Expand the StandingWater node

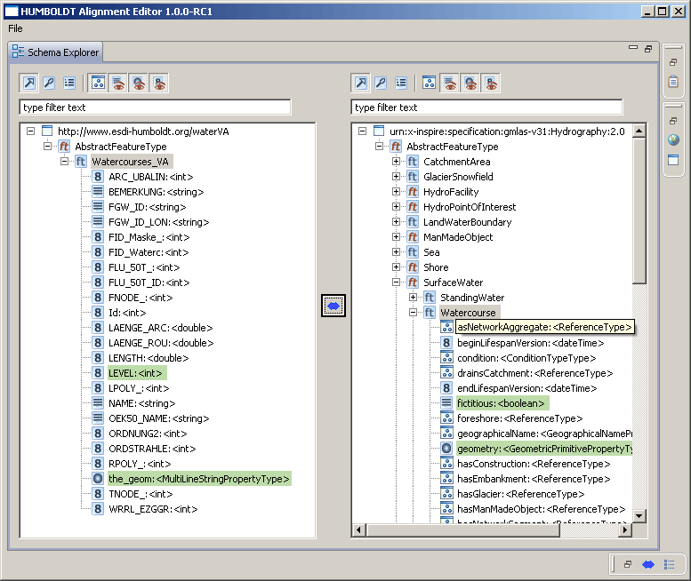pyautogui.click(x=413, y=298)
